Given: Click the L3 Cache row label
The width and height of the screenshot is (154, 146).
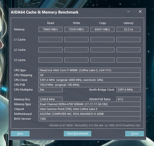Looking at the screenshot, I should point(20,60).
